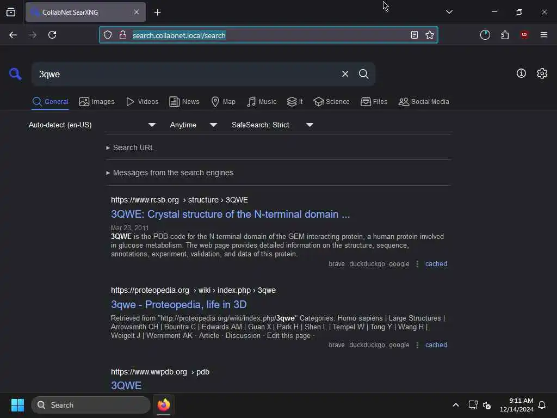Open cached version of the rcsb result
The image size is (557, 418).
pos(436,264)
